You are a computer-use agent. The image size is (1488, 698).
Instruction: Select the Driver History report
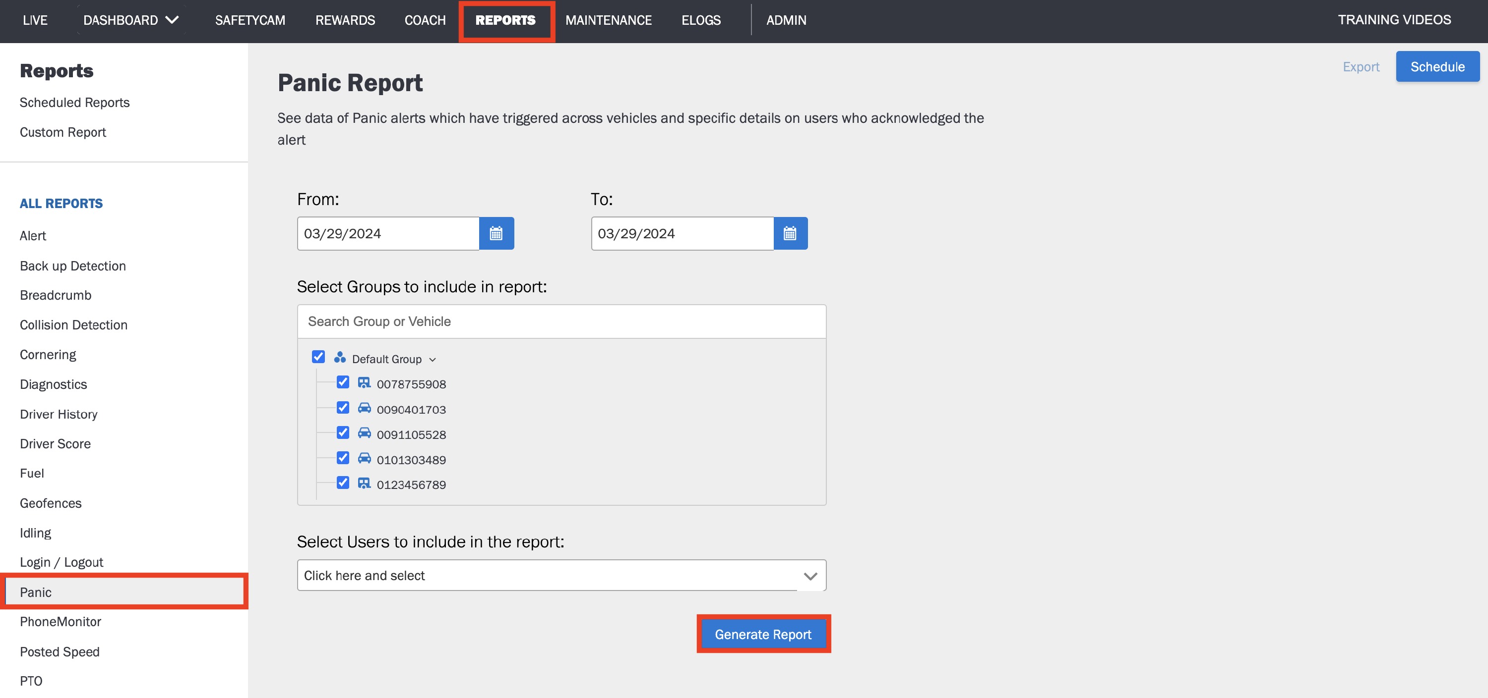coord(59,414)
